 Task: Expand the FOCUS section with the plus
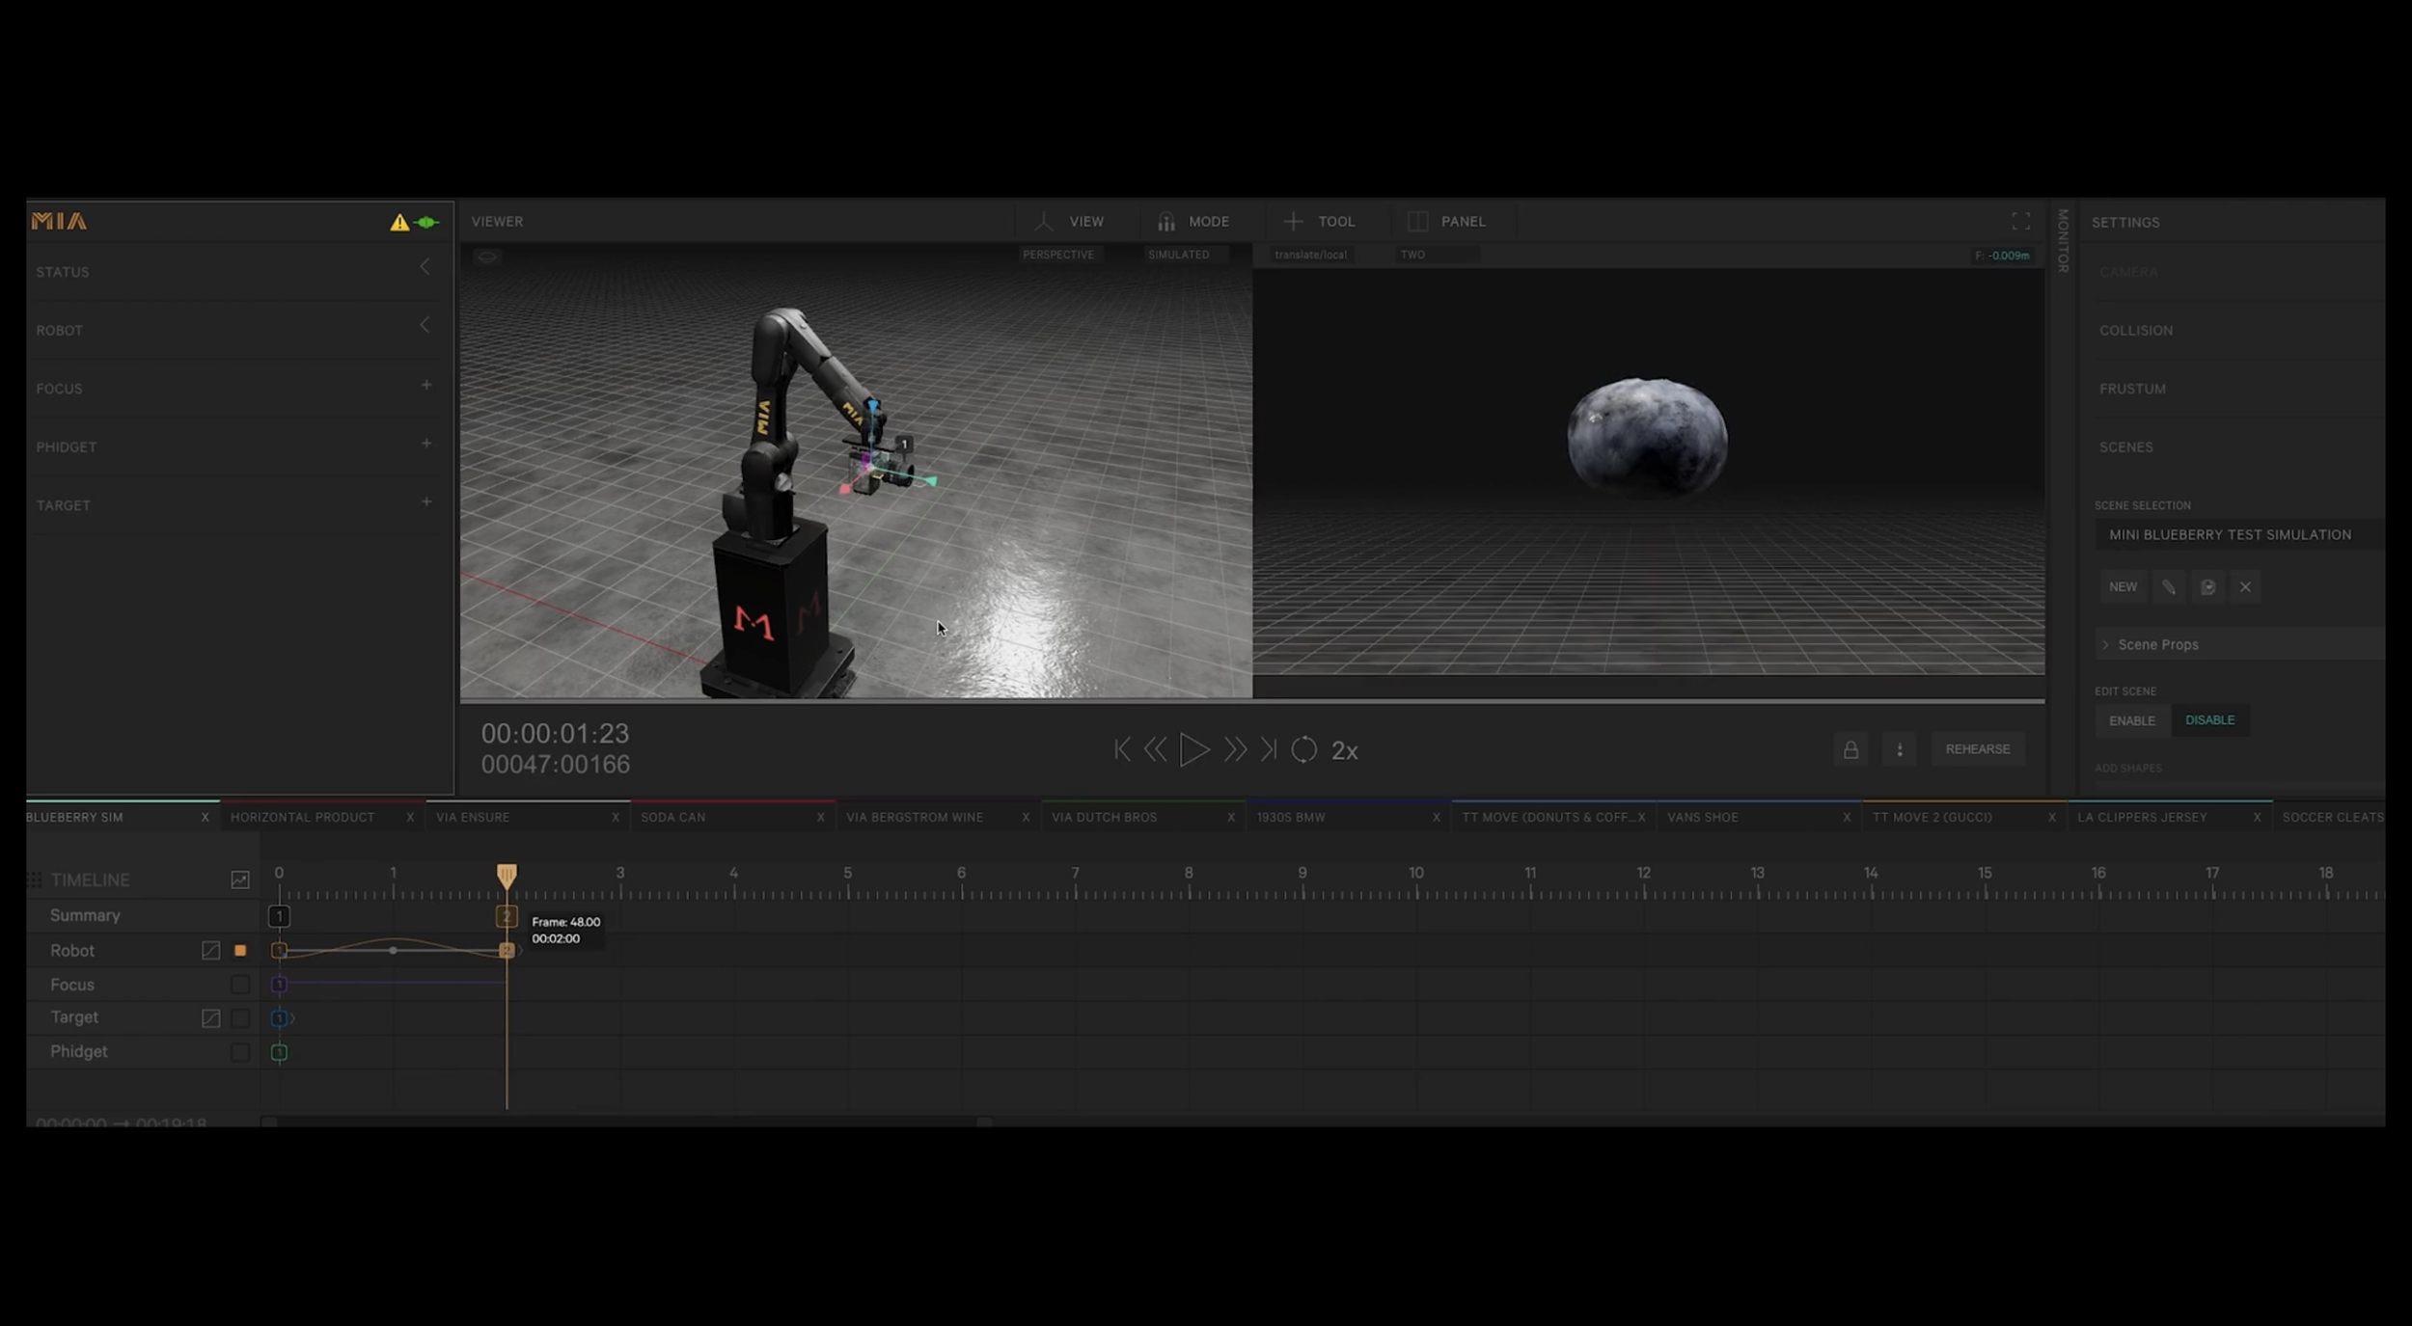pos(425,386)
